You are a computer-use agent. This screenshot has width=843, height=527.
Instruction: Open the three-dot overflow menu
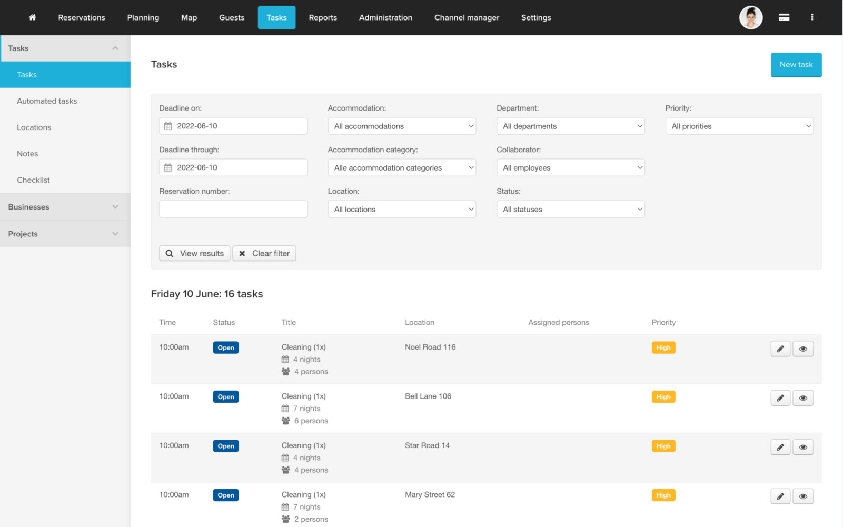811,17
